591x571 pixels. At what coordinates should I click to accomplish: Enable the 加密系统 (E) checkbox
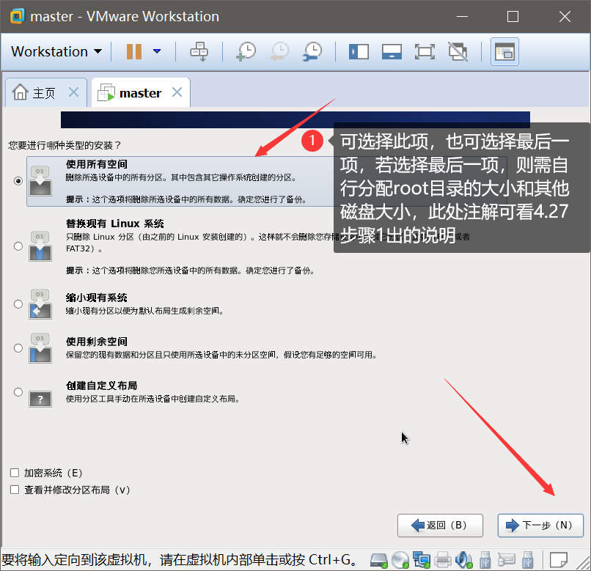pos(15,473)
